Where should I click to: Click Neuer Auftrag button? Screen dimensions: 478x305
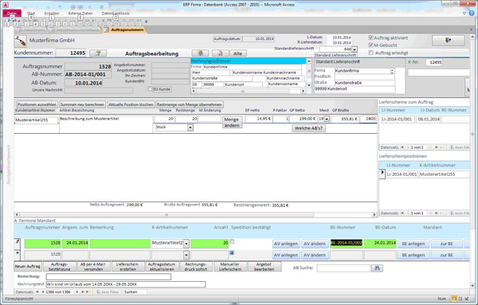pyautogui.click(x=27, y=267)
